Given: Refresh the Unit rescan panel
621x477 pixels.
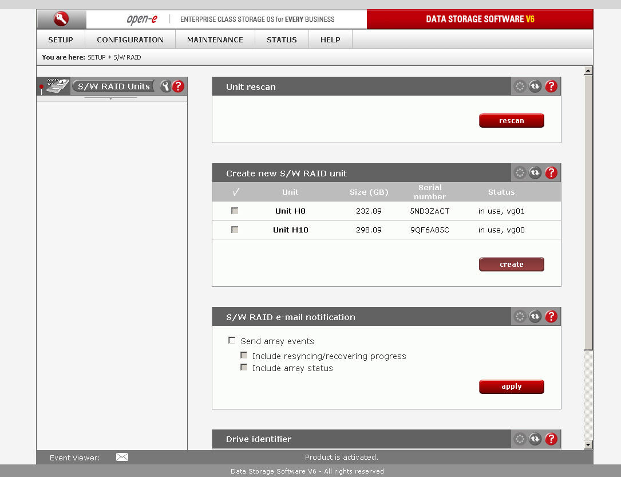Looking at the screenshot, I should [x=535, y=86].
